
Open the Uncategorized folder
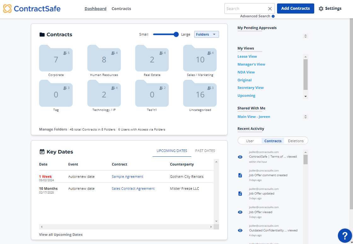tap(200, 93)
